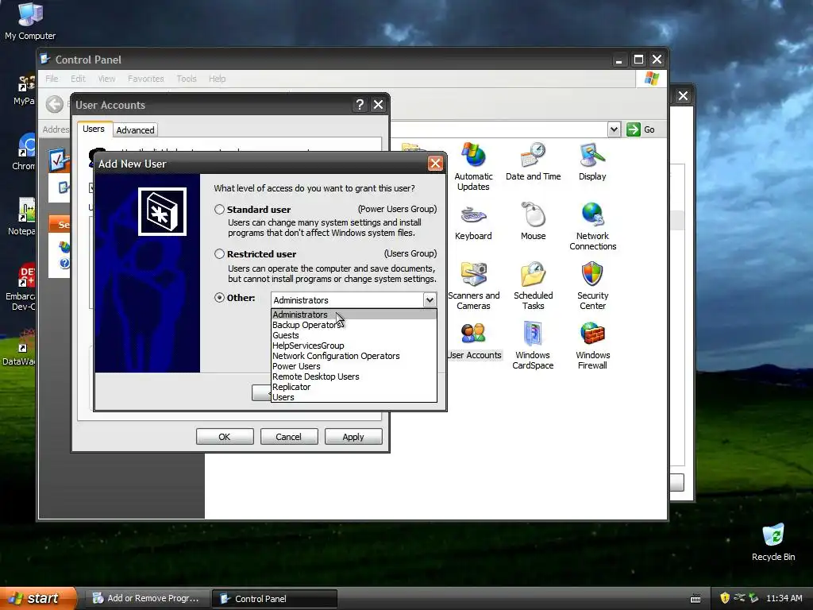Click Cancel in User Accounts dialog
Screen dimensions: 813x610
pyautogui.click(x=289, y=437)
